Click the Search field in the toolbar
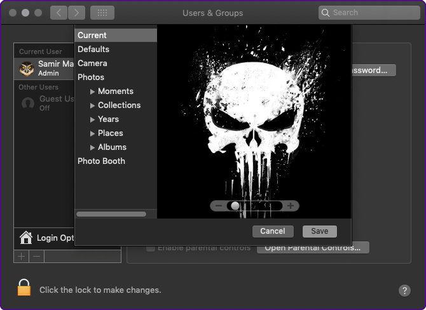 369,13
